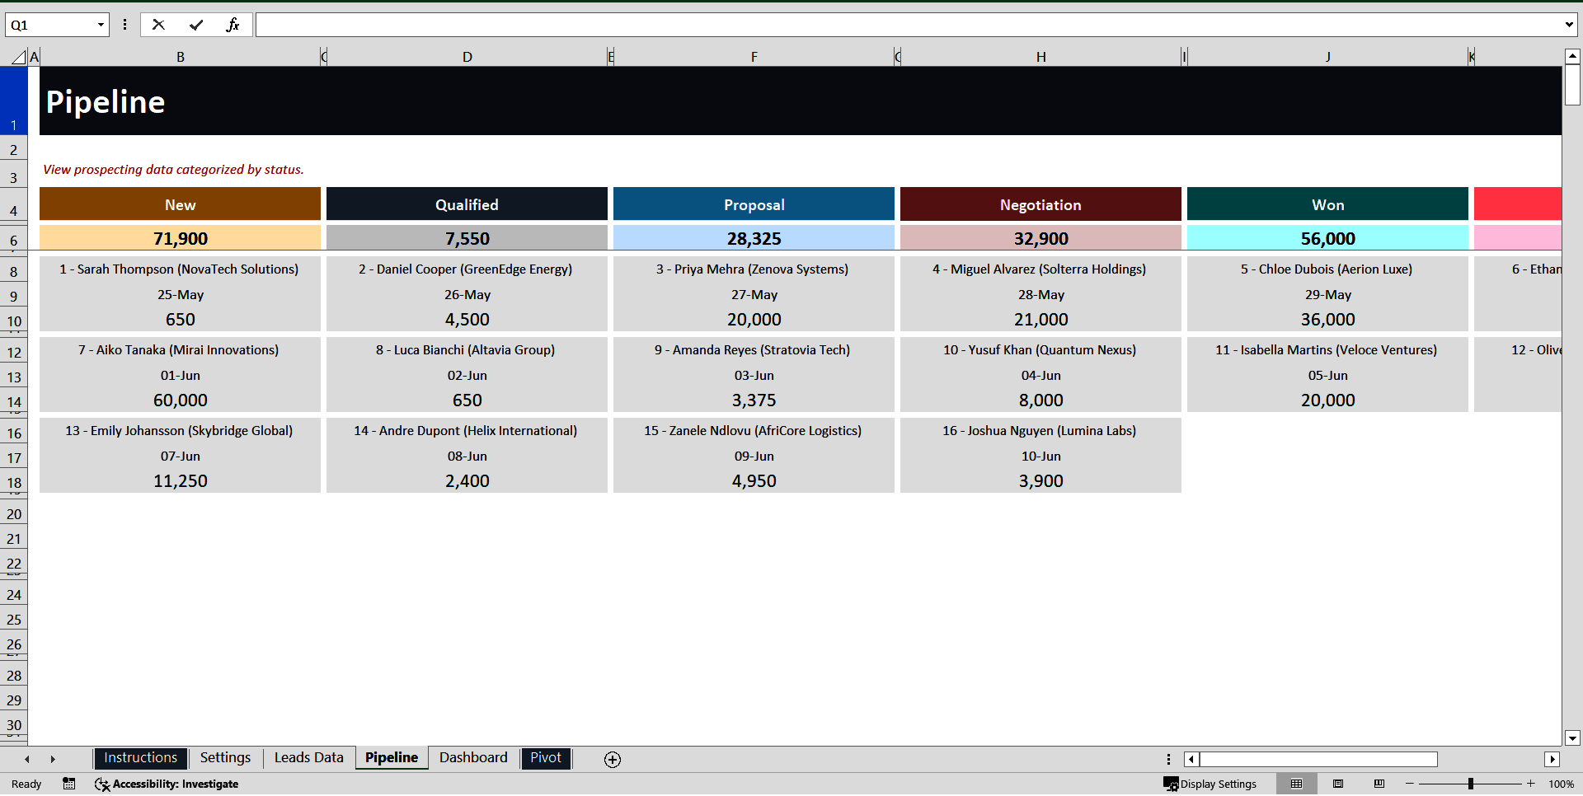Switch to Page Break Preview icon
The image size is (1583, 796).
[x=1379, y=784]
